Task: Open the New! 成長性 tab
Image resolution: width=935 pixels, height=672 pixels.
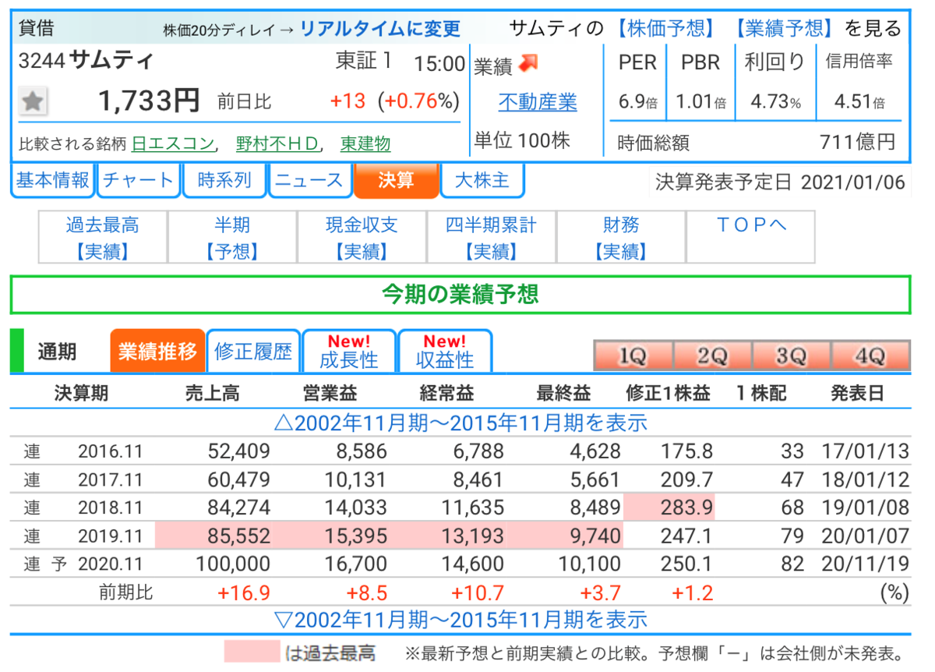Action: click(x=349, y=351)
